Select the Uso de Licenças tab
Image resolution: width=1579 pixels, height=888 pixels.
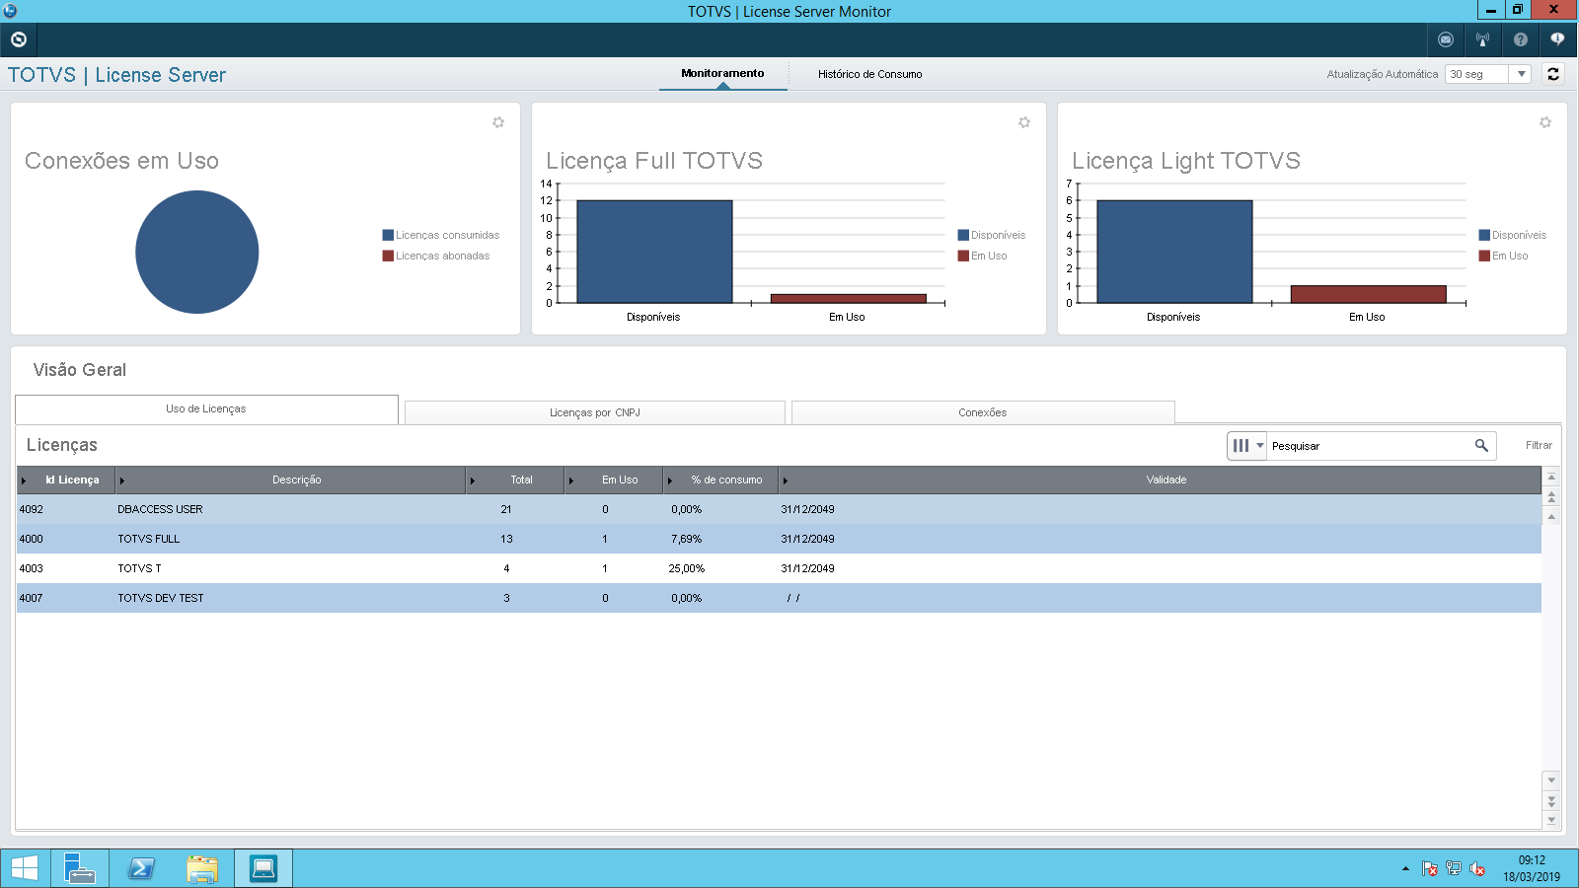pos(206,409)
